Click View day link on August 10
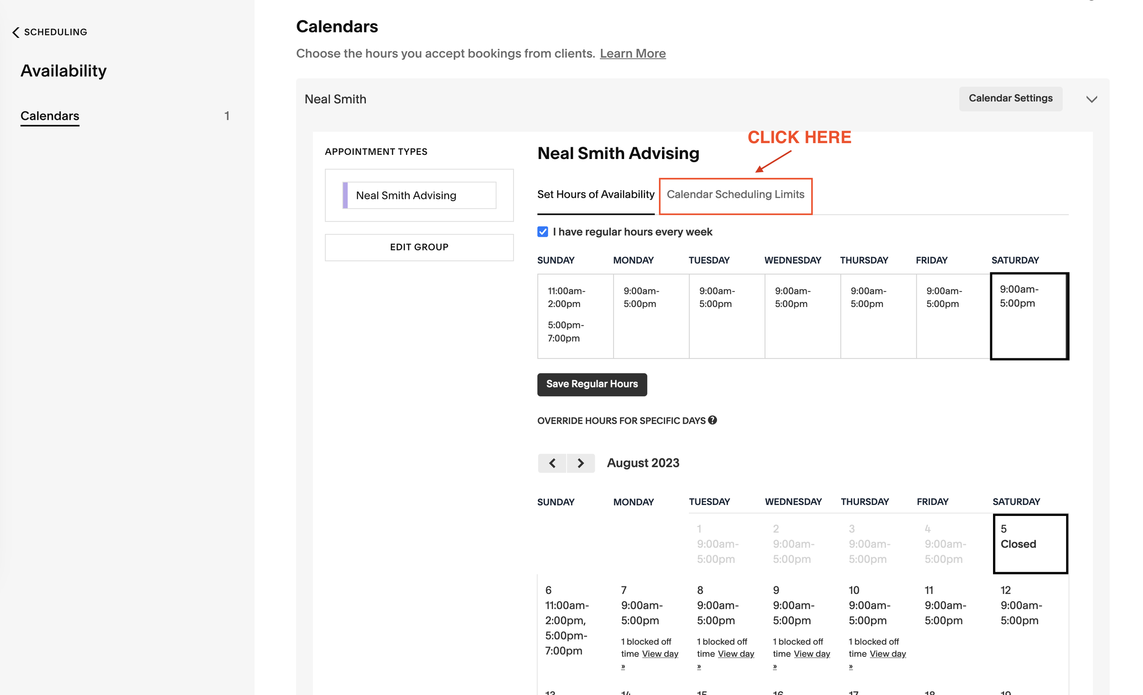Screen dimensions: 1143x695 click(887, 654)
